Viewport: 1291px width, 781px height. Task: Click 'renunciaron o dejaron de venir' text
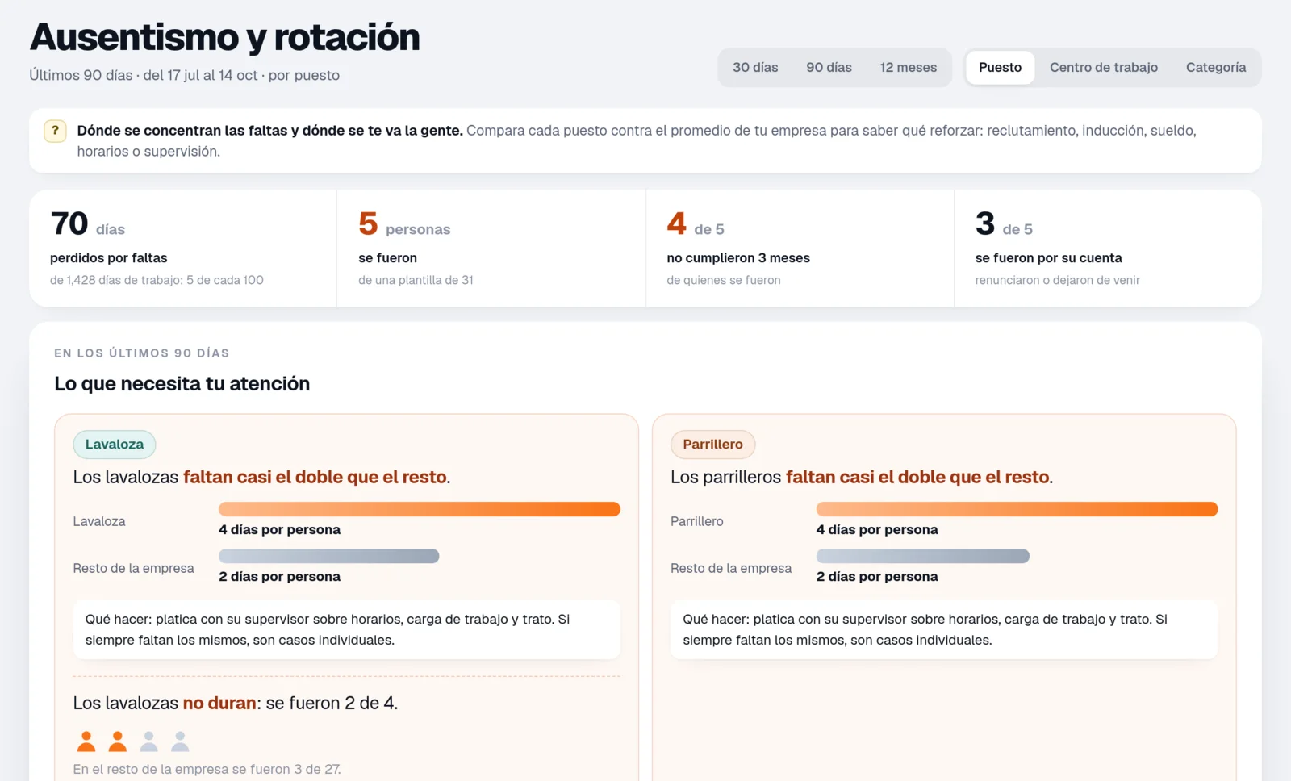click(1057, 280)
